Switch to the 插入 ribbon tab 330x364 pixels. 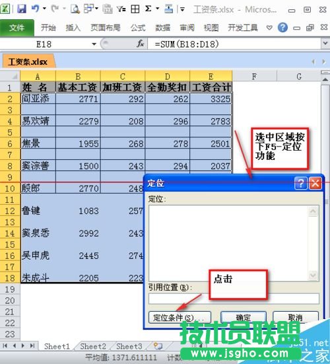click(73, 28)
